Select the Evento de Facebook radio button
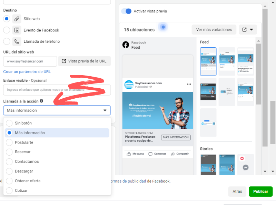 point(7,30)
